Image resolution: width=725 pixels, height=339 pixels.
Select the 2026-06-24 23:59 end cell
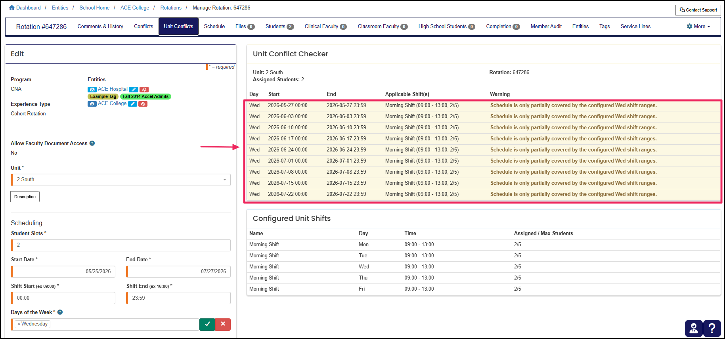pos(346,150)
